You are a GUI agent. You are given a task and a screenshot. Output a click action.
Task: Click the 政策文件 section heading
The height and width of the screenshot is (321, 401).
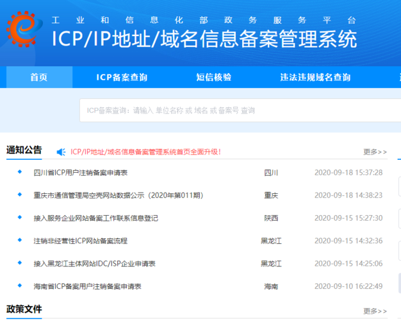click(x=24, y=309)
